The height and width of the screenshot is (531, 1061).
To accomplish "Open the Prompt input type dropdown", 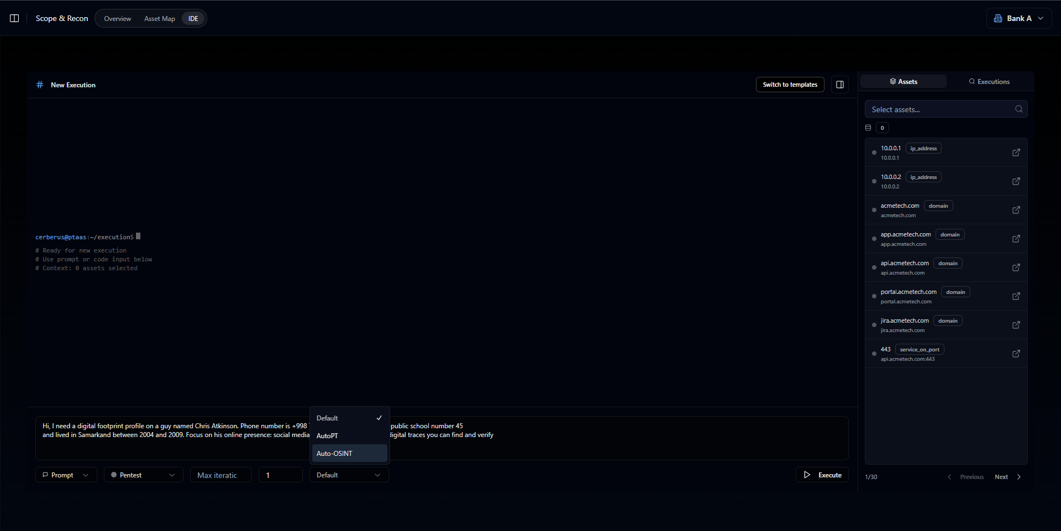I will [x=66, y=475].
